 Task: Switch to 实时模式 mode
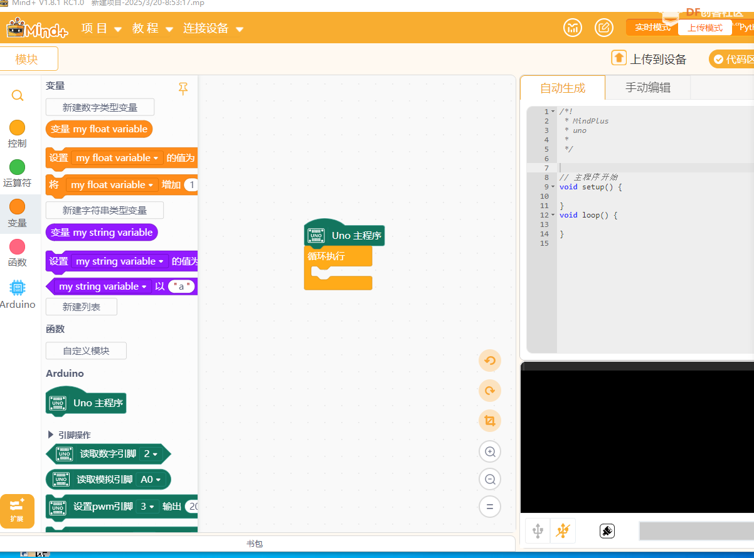[652, 28]
